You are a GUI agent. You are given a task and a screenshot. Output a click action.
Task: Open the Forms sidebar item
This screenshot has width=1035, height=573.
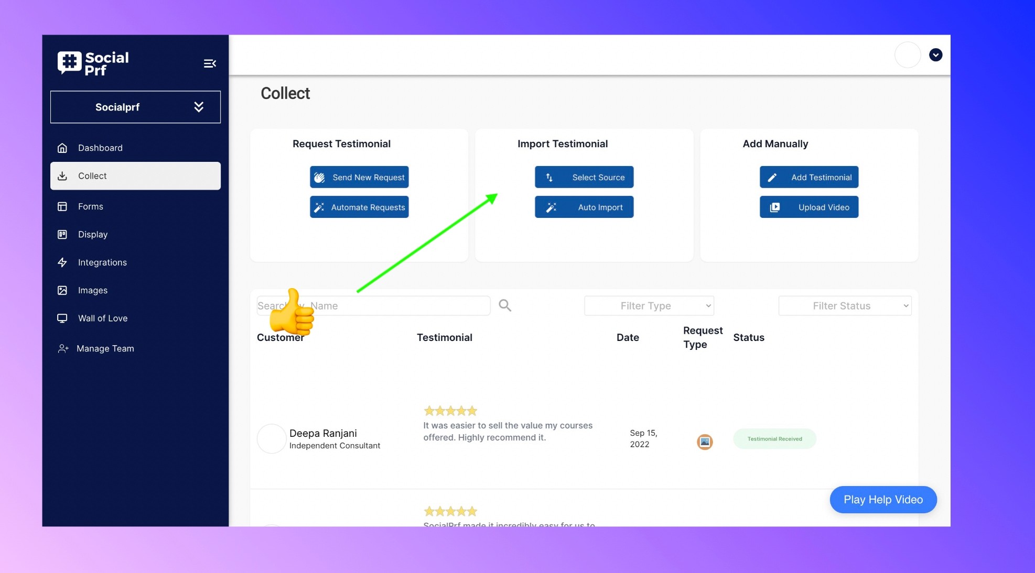point(91,206)
